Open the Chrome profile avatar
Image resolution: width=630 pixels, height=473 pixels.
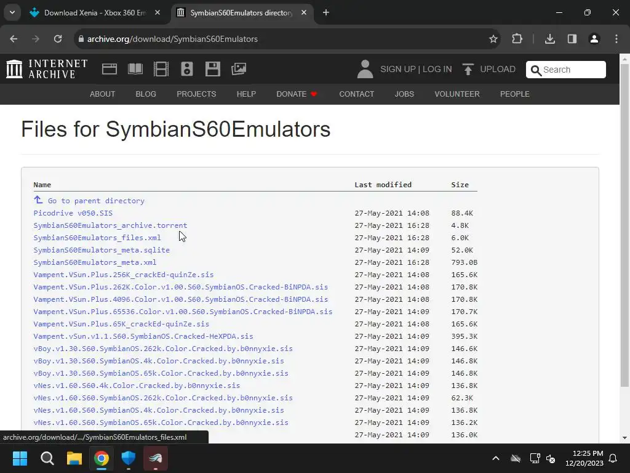click(x=594, y=39)
